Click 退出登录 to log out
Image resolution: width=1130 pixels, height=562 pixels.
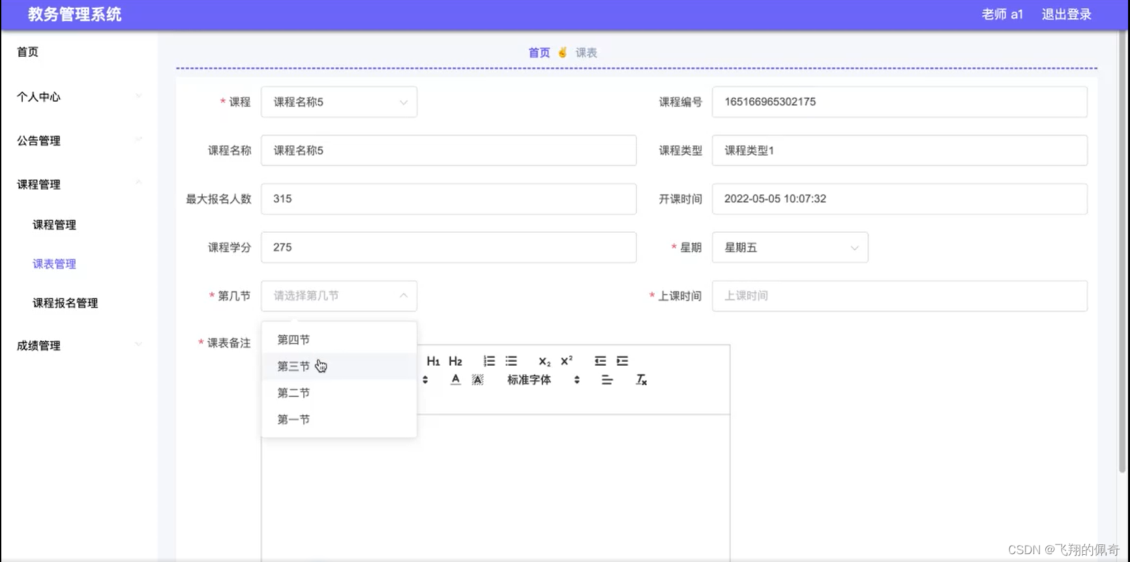pyautogui.click(x=1066, y=14)
